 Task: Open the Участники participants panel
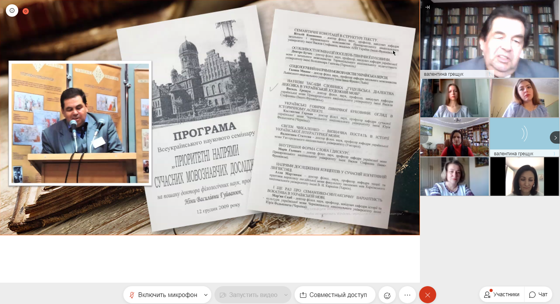pos(502,295)
